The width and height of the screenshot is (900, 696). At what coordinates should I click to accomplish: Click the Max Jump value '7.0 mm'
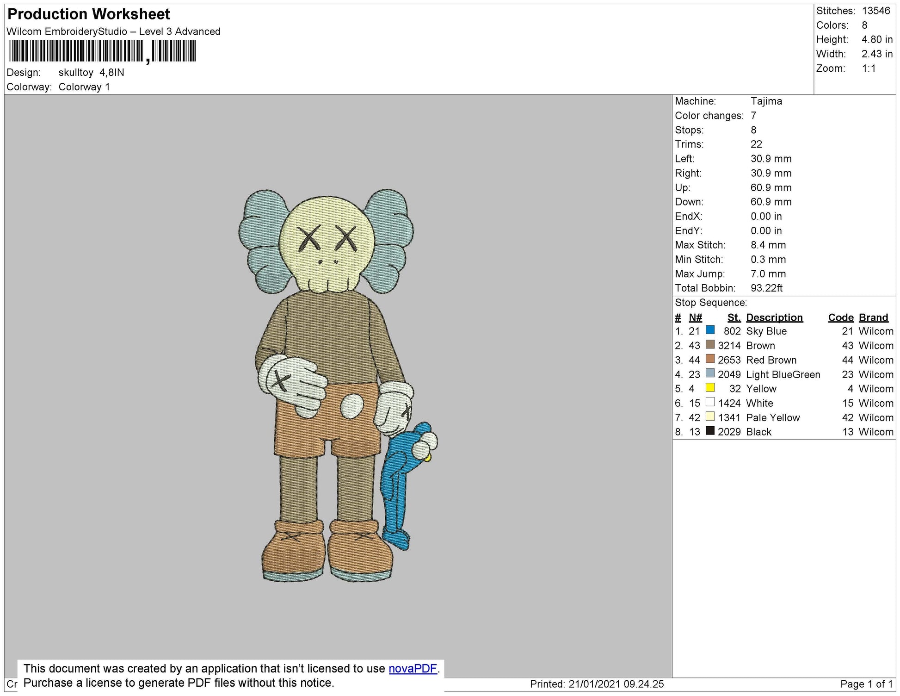click(768, 273)
